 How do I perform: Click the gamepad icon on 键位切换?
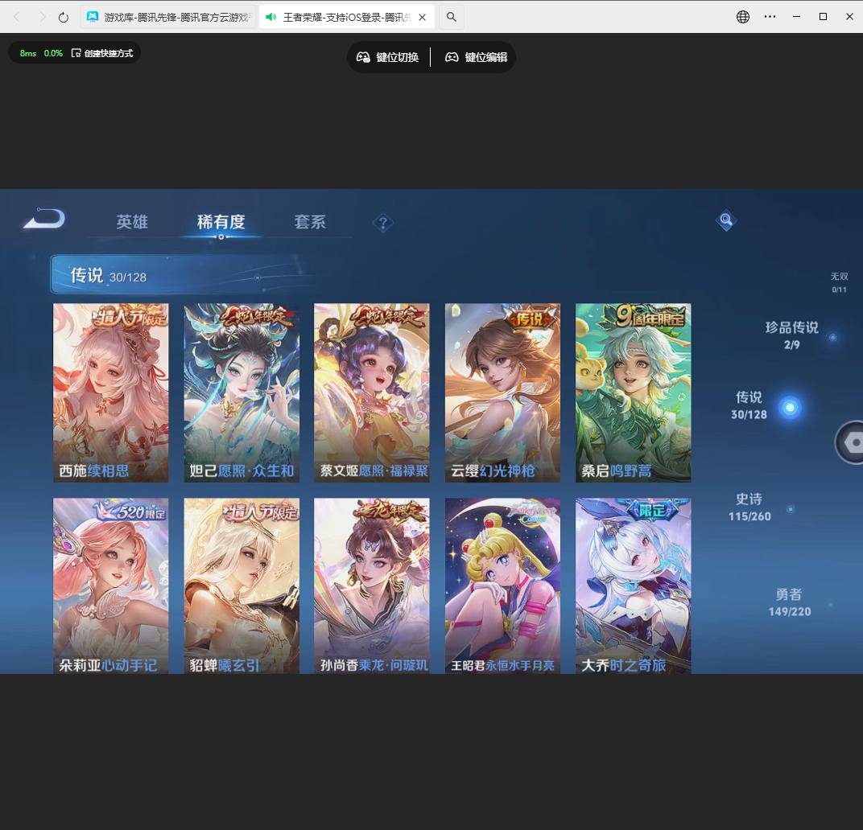364,57
